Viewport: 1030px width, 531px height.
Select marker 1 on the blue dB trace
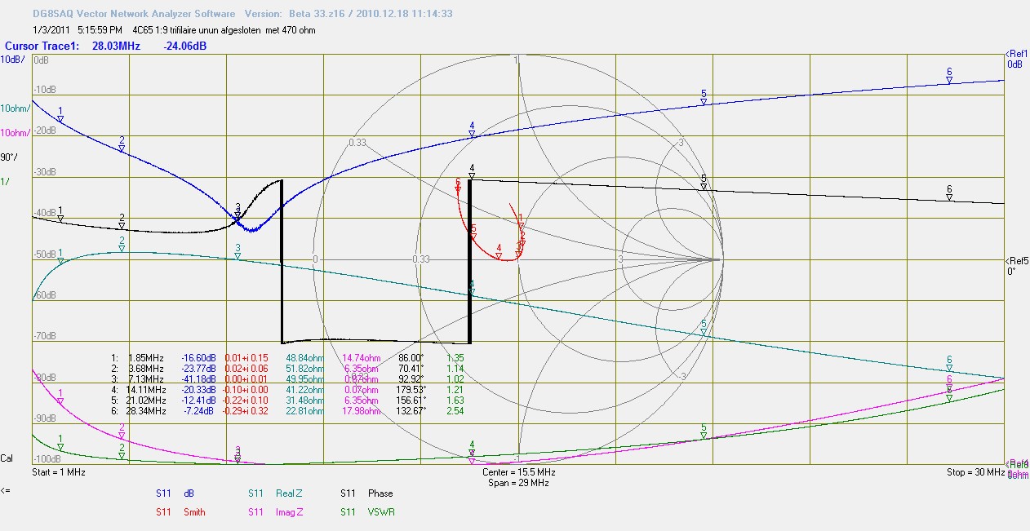tap(60, 117)
